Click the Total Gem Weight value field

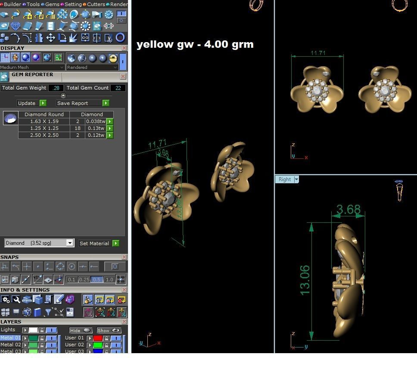tap(56, 88)
